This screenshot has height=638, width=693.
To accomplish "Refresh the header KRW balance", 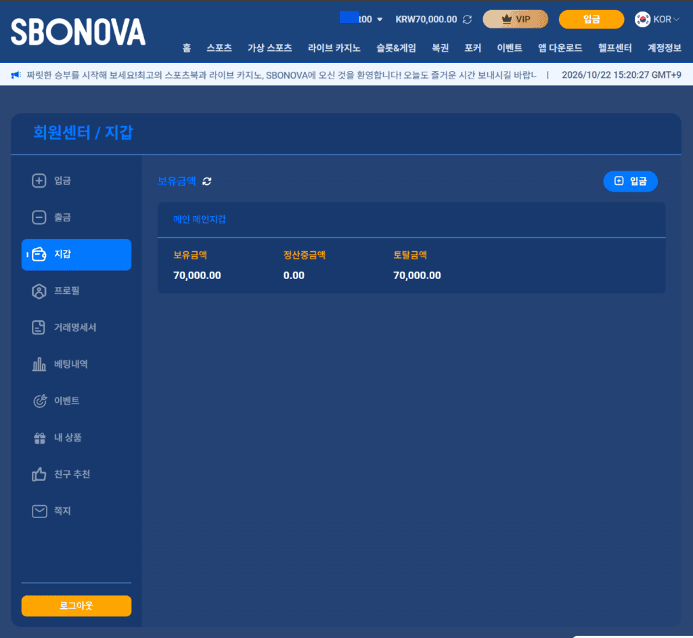I will 467,20.
